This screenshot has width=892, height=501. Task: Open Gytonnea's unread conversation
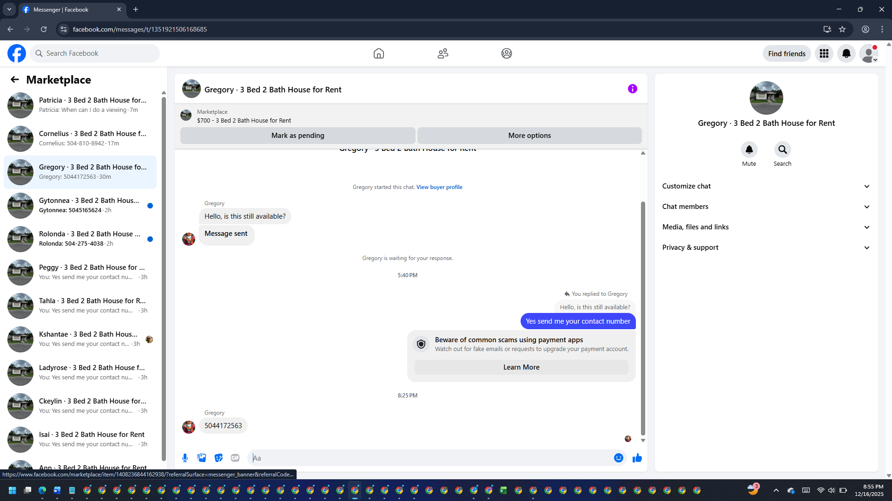point(80,205)
